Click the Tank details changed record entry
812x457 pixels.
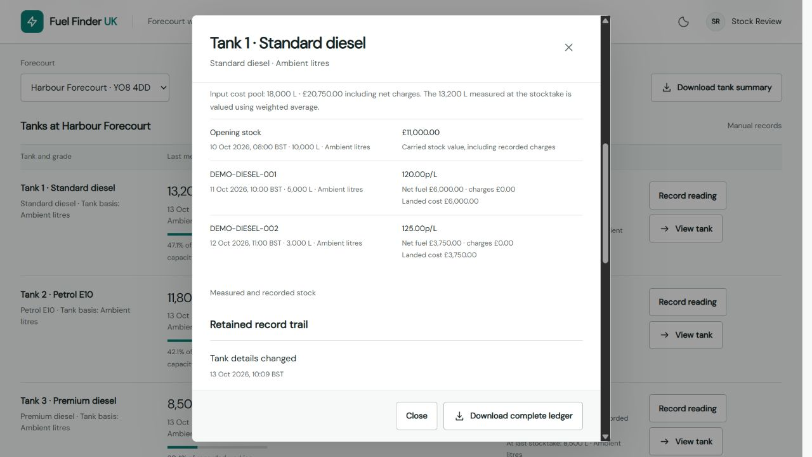click(253, 359)
